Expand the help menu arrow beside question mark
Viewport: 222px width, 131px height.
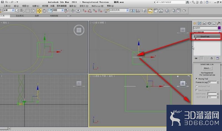(x=210, y=2)
